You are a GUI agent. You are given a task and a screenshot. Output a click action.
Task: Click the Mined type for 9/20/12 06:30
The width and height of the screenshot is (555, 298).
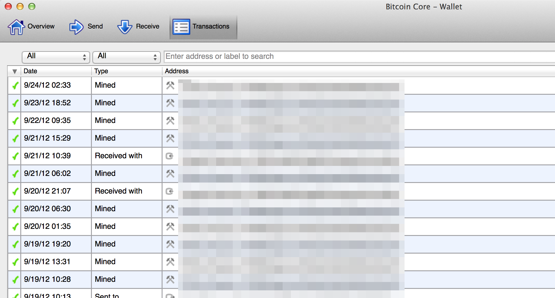click(x=105, y=209)
